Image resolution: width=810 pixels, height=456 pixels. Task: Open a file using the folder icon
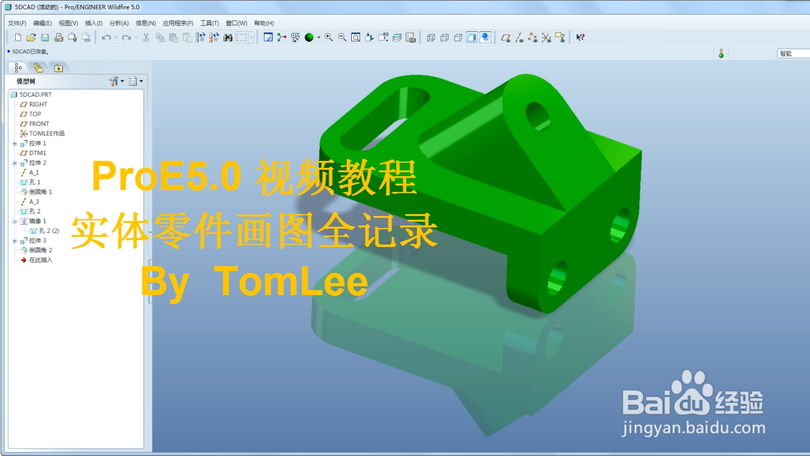pos(31,37)
